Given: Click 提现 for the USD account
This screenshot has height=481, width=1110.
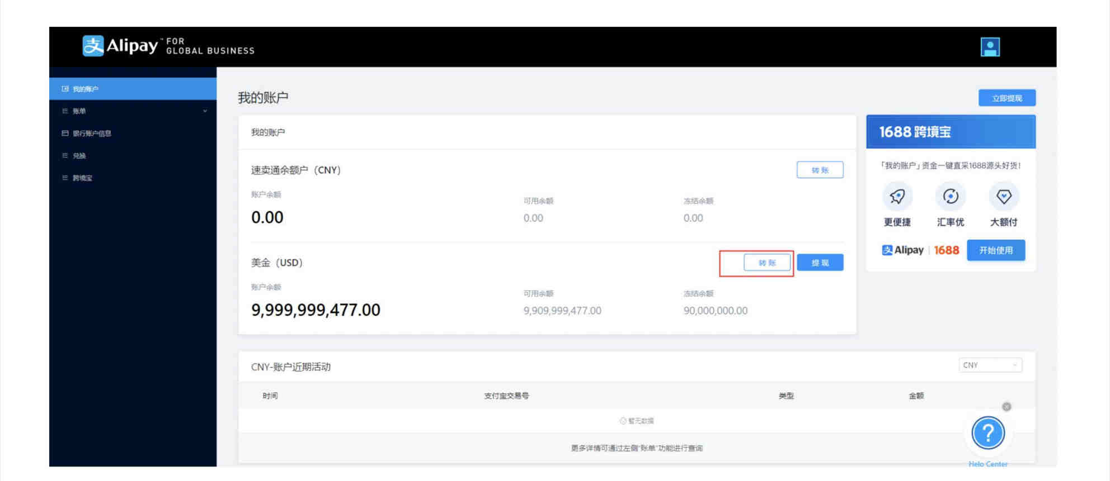Looking at the screenshot, I should (820, 263).
